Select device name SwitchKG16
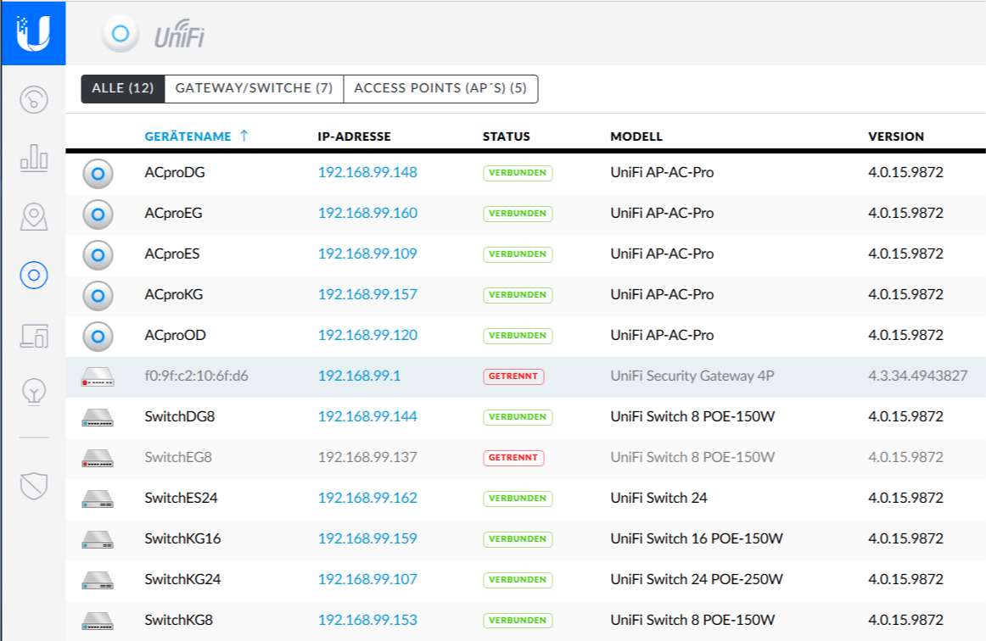Image resolution: width=986 pixels, height=641 pixels. [x=182, y=538]
